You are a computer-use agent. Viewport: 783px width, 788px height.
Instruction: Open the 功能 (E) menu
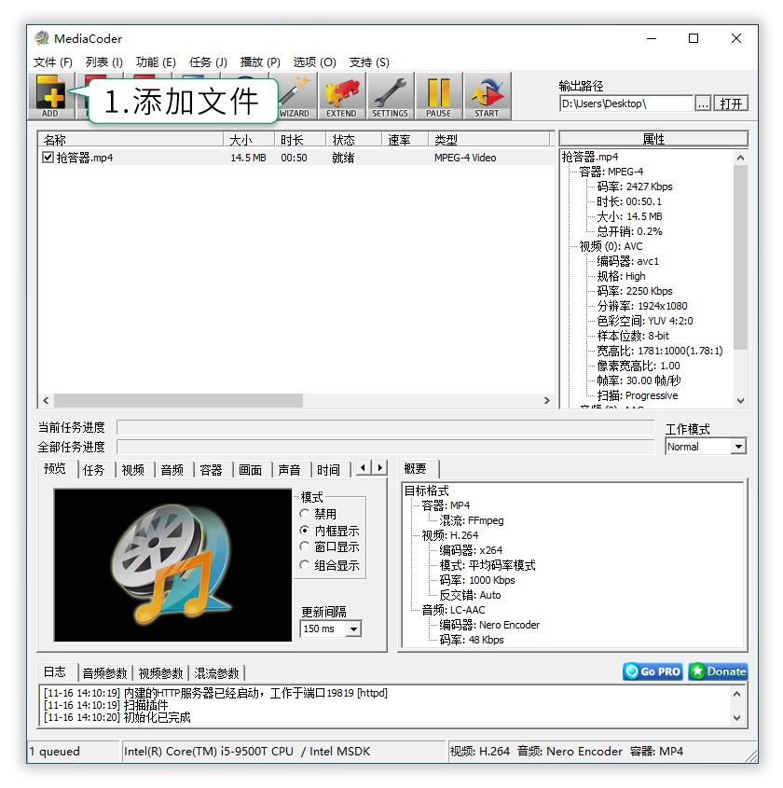tap(156, 62)
